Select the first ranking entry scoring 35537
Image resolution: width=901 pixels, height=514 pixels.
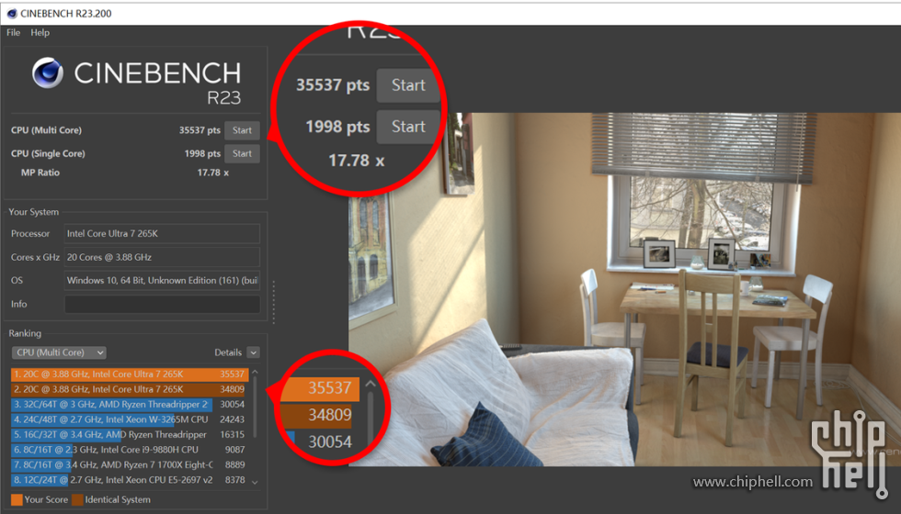(129, 374)
